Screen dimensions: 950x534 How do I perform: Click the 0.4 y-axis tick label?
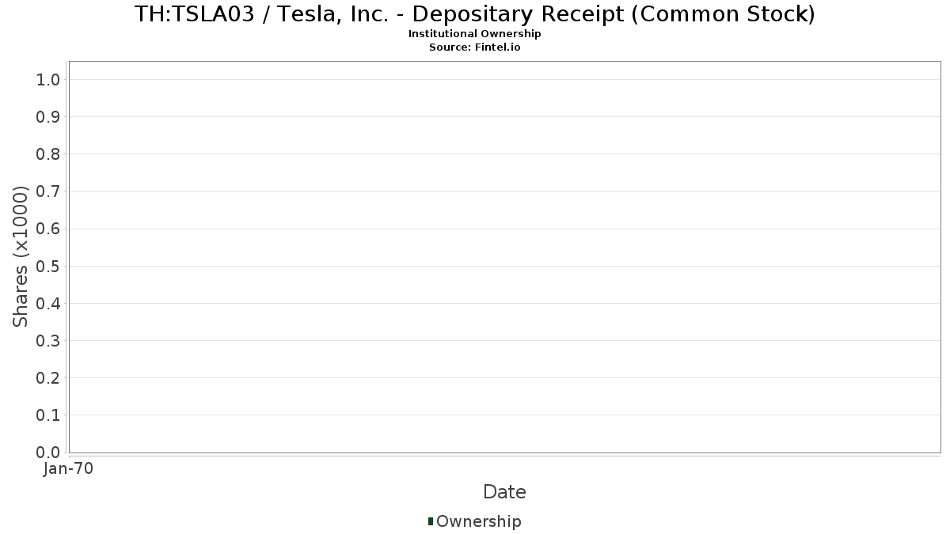(48, 303)
